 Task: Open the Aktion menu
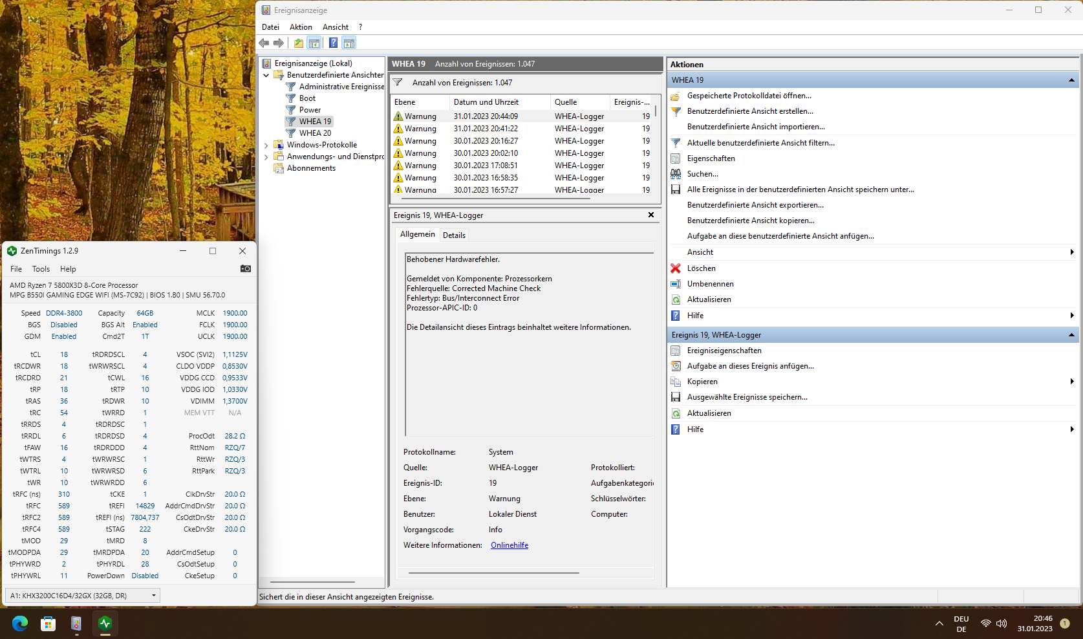pos(301,27)
